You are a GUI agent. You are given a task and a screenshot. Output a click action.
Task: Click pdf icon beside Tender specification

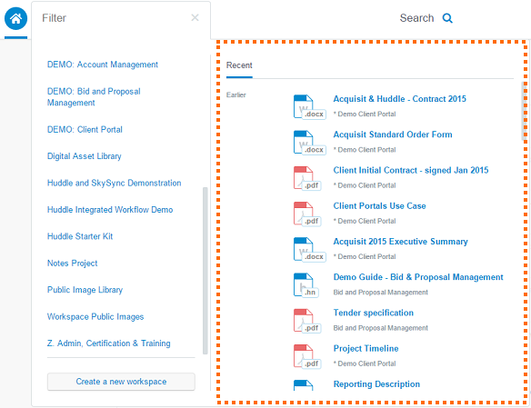pos(306,321)
